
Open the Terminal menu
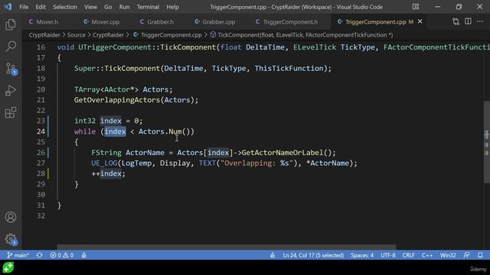148,7
